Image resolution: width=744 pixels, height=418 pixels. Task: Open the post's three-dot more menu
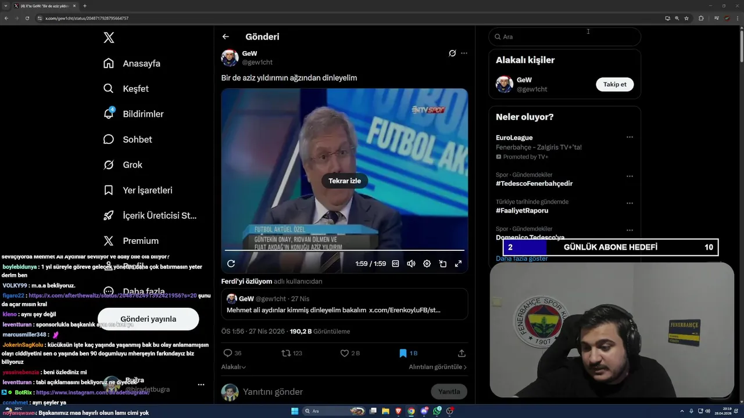pyautogui.click(x=464, y=53)
